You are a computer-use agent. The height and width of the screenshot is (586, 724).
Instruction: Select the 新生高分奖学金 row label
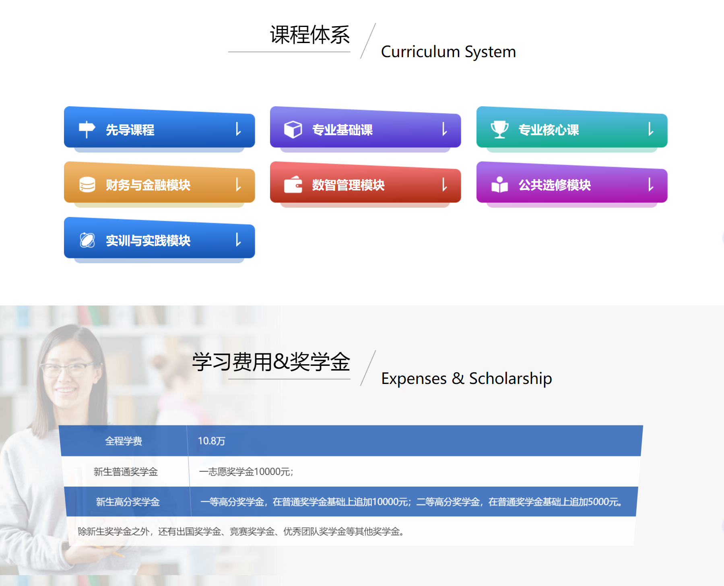[128, 501]
